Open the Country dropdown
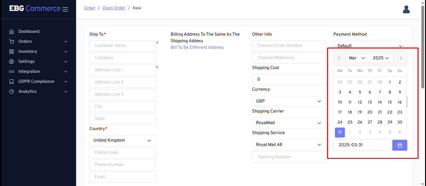Viewport: 426px width, 186px height. coord(122,140)
